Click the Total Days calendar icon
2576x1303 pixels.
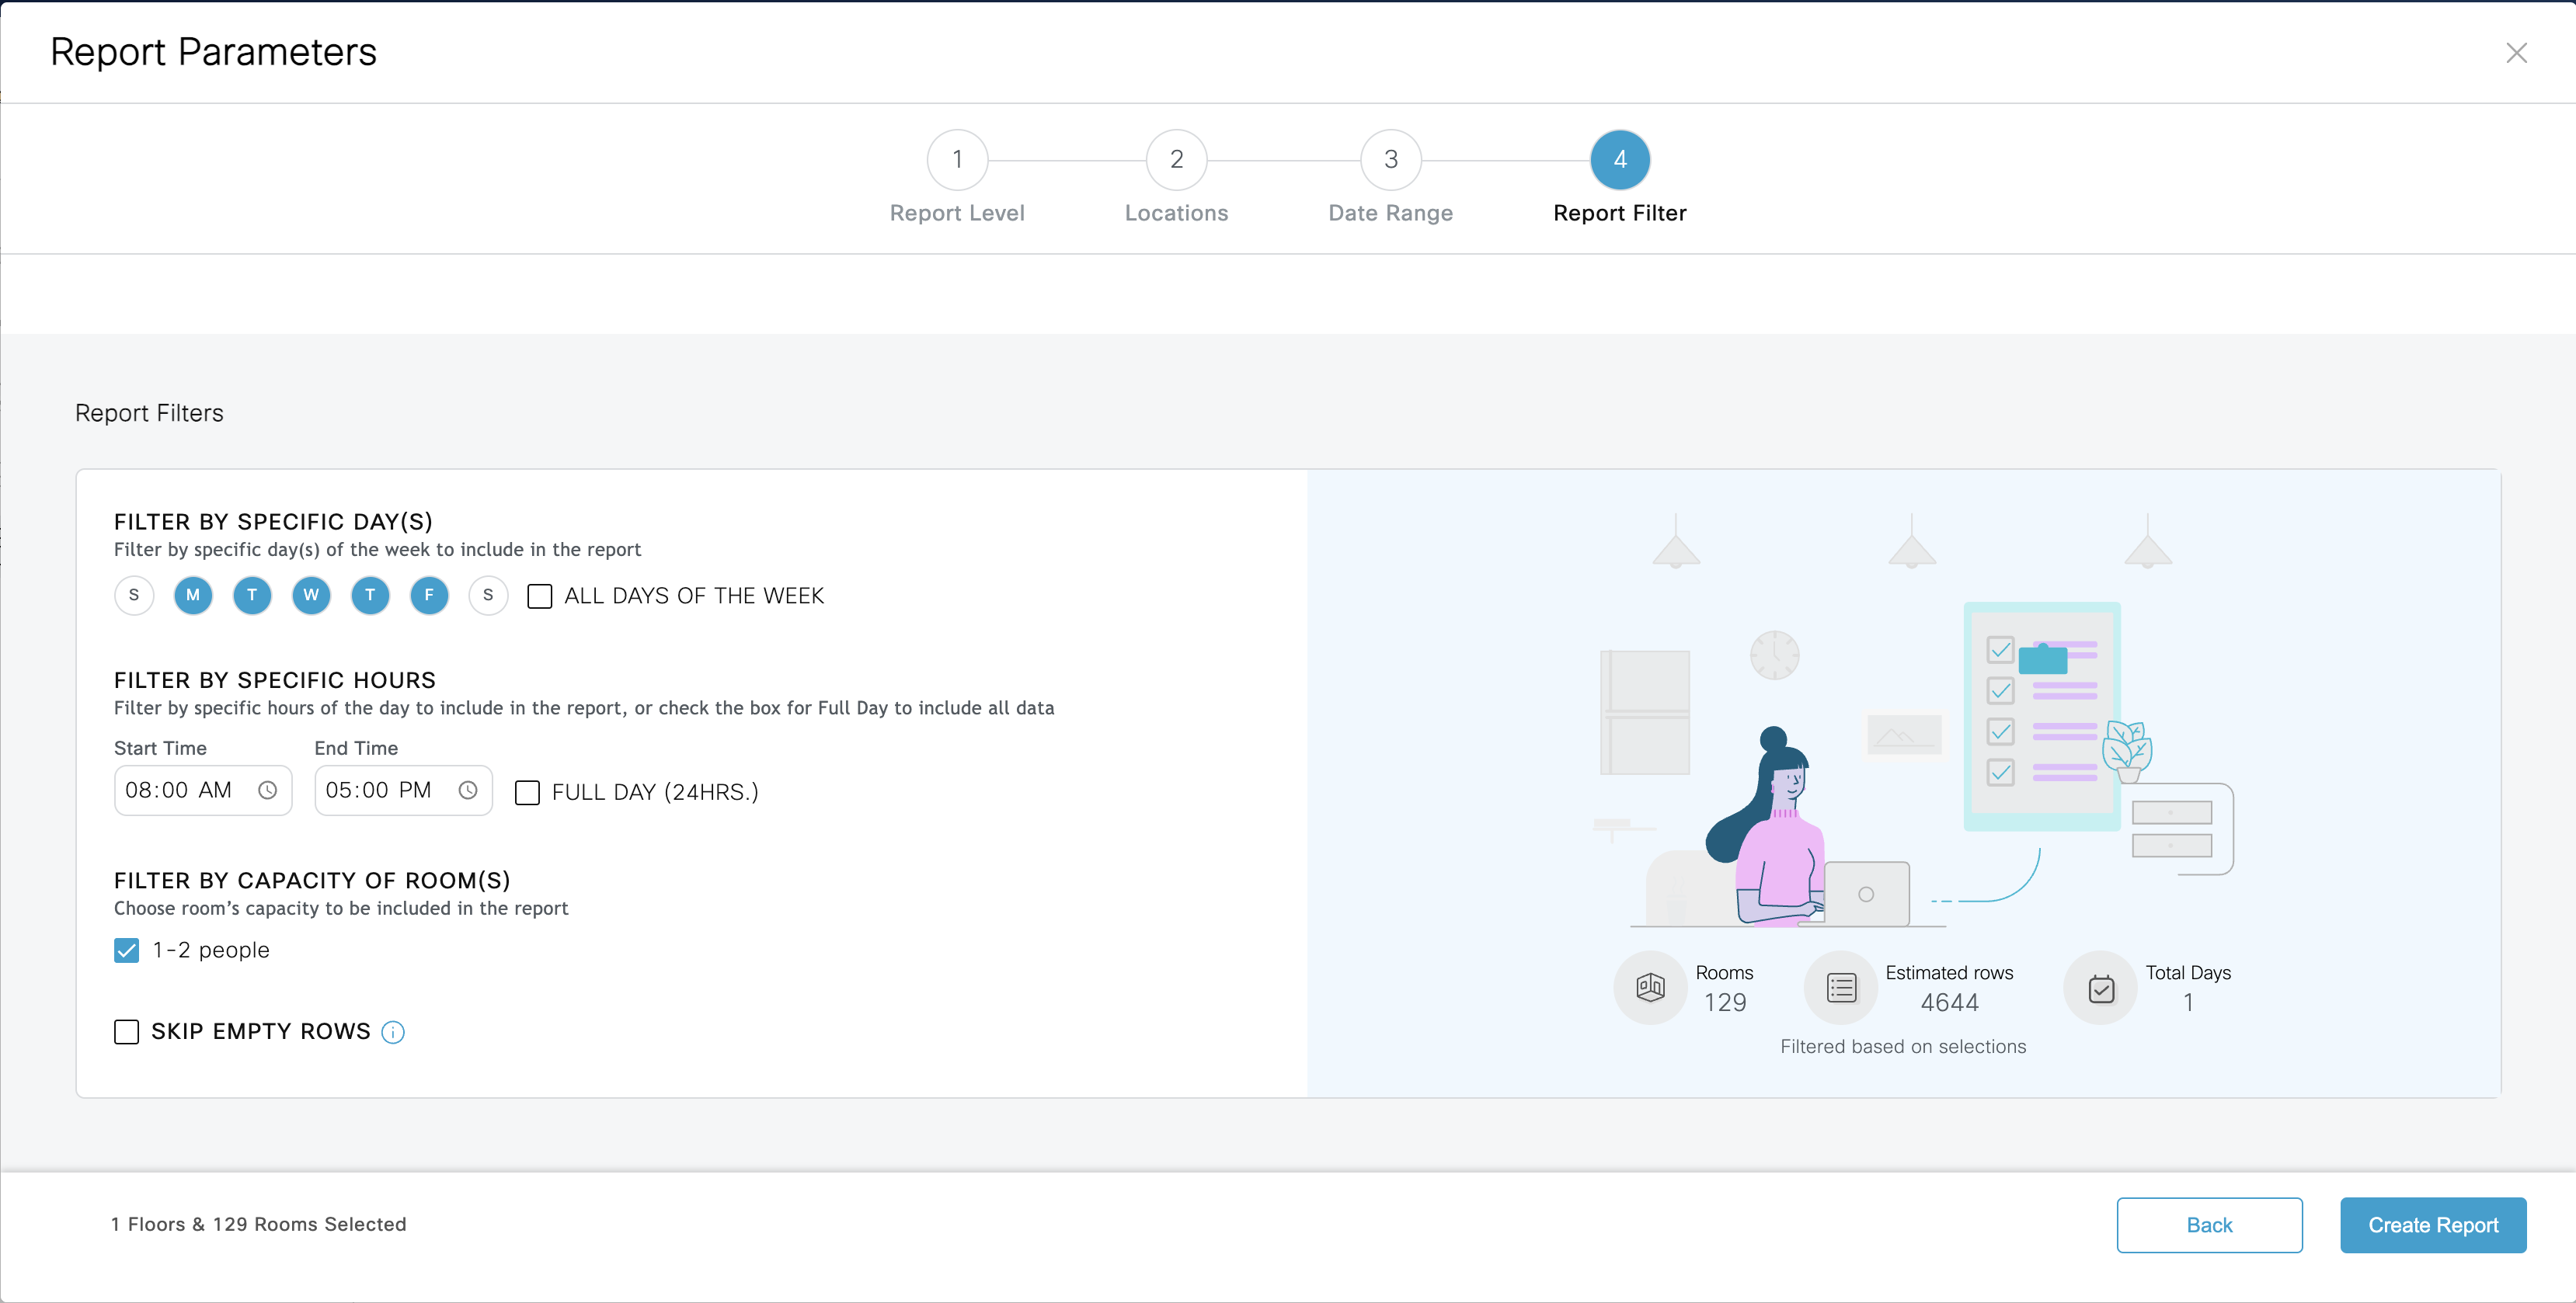tap(2101, 989)
